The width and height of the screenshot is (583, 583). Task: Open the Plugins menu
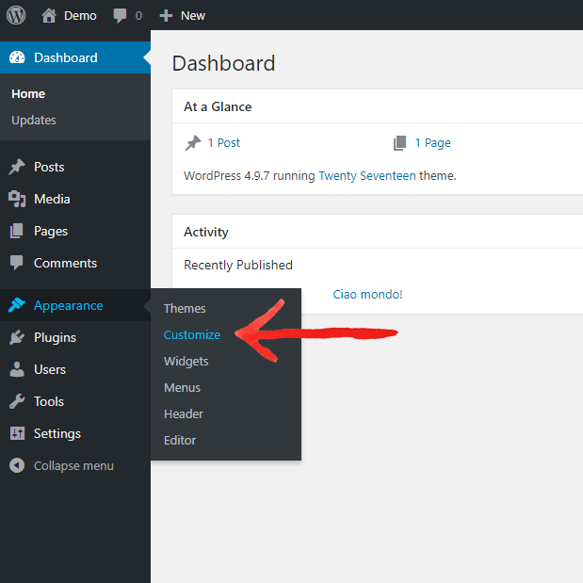point(75,337)
